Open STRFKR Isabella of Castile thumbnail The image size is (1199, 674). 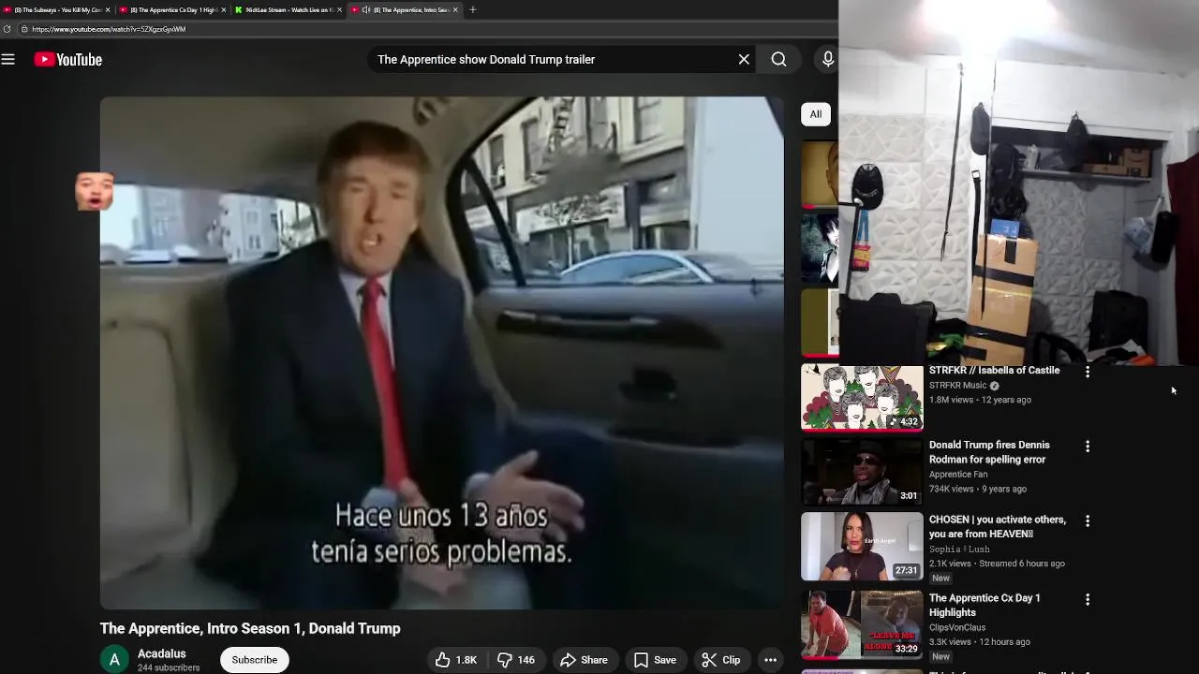(x=862, y=398)
